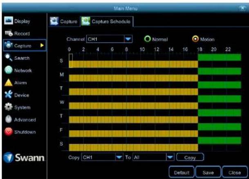Click the Channel CH1 combo box field
249x179 pixels.
coord(109,39)
